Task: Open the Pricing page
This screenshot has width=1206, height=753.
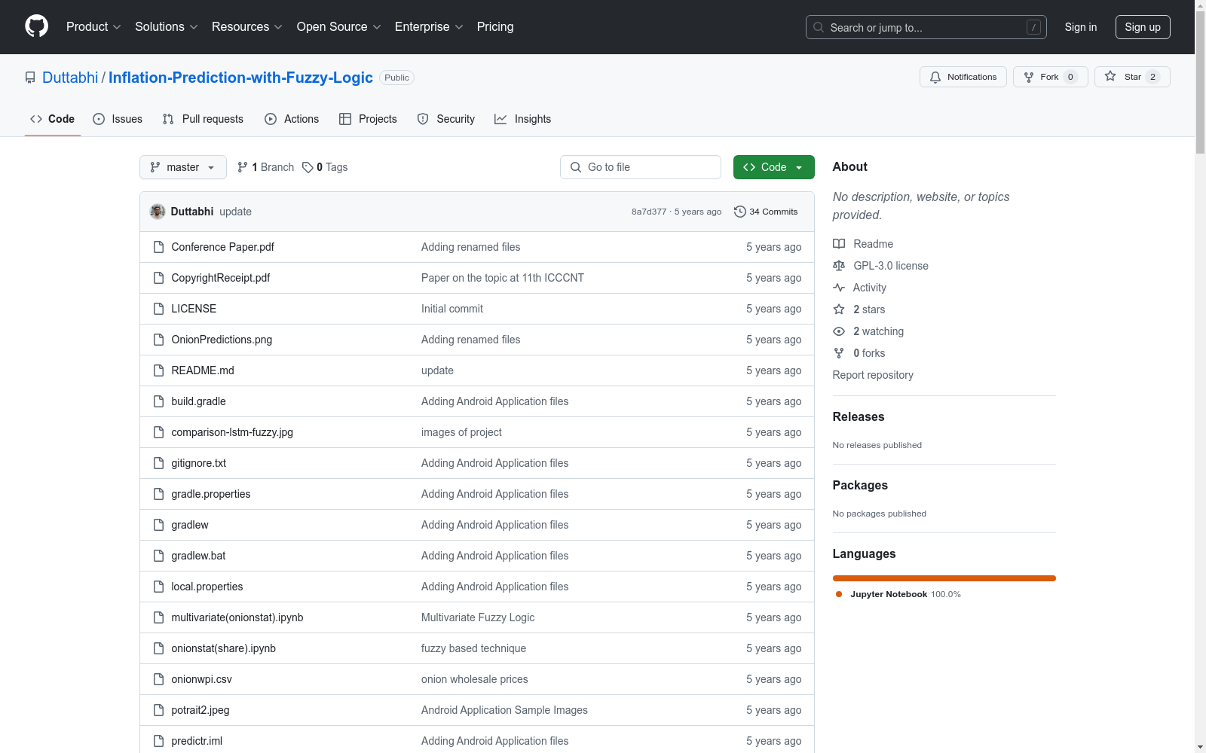Action: [x=495, y=26]
